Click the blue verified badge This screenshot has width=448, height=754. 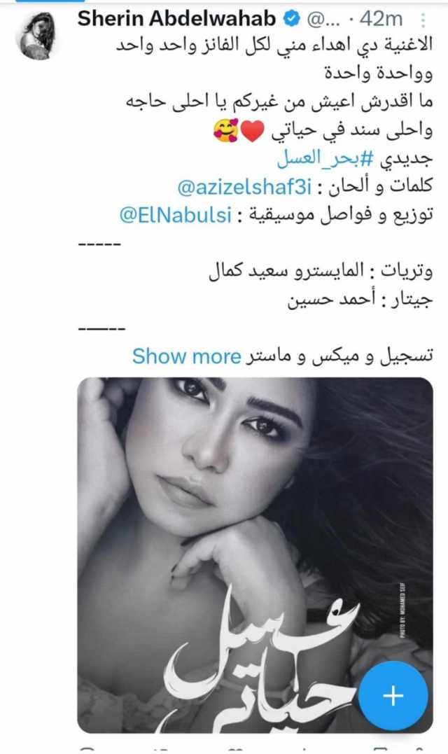(290, 19)
